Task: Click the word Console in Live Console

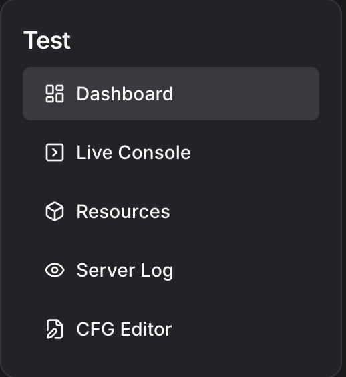Action: [154, 152]
